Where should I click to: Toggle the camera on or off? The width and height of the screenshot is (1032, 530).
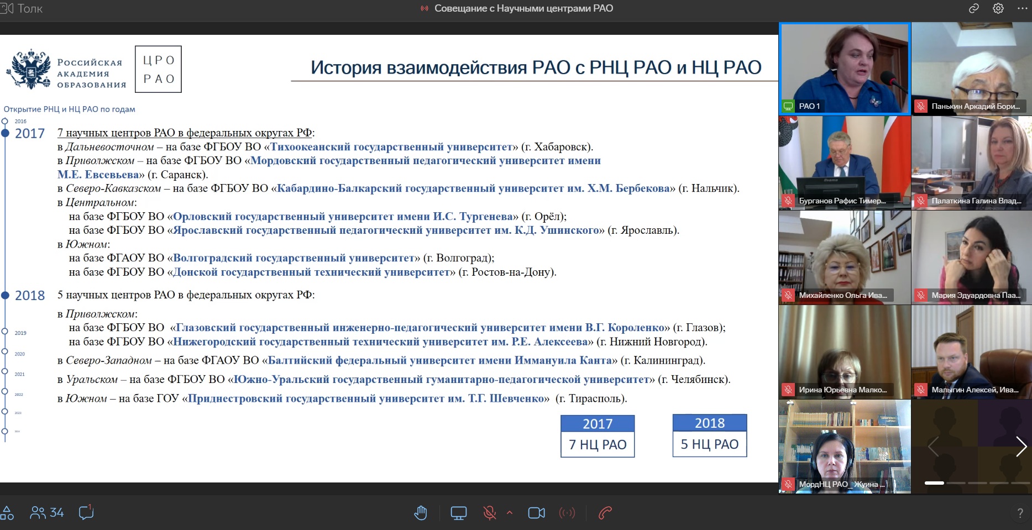pos(536,513)
